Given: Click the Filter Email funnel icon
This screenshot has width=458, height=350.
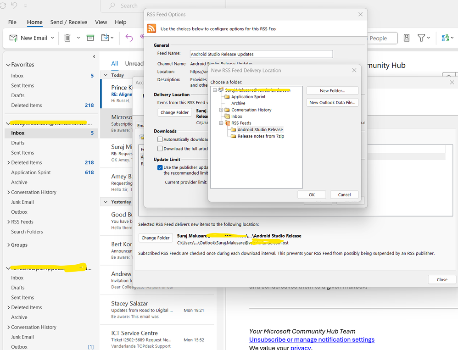Looking at the screenshot, I should tap(421, 38).
